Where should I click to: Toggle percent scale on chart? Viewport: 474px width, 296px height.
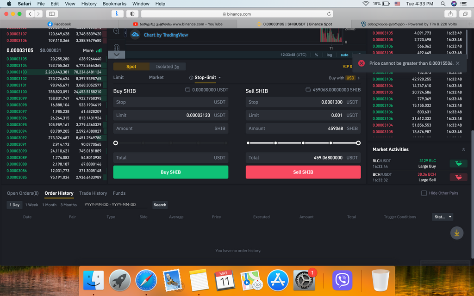(x=316, y=55)
